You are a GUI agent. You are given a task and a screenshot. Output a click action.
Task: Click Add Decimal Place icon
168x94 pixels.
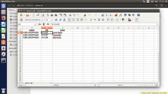(99, 20)
